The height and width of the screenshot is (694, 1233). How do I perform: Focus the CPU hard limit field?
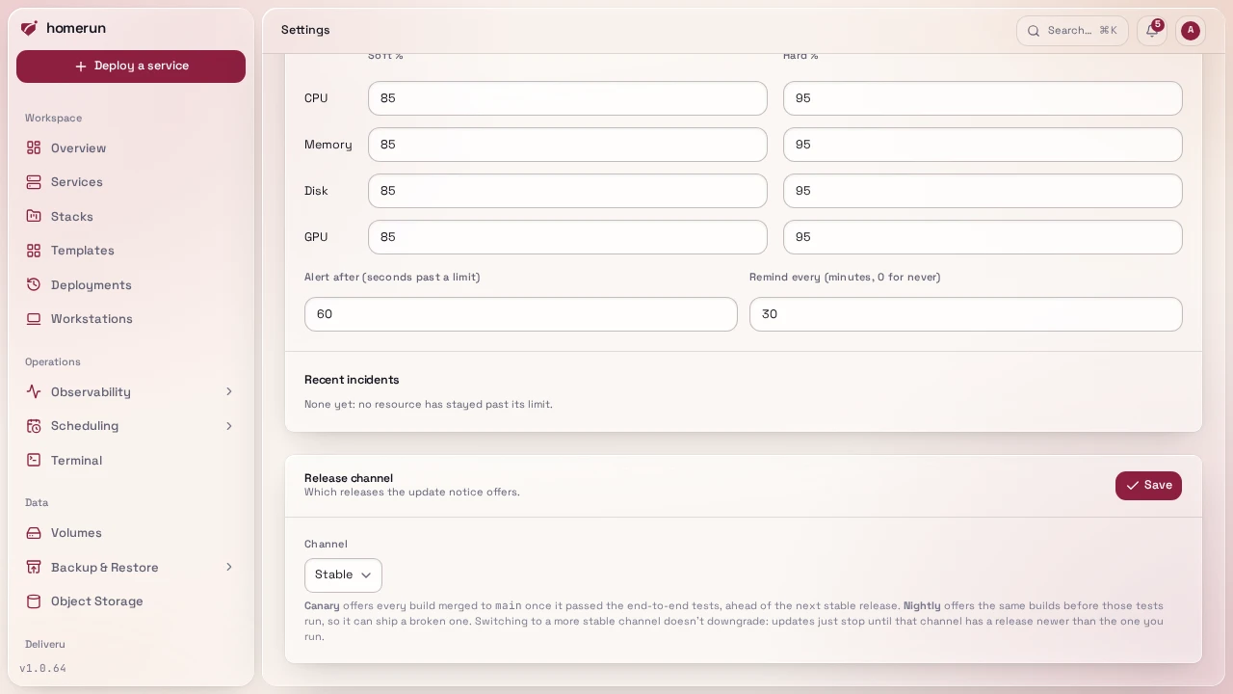click(x=983, y=98)
